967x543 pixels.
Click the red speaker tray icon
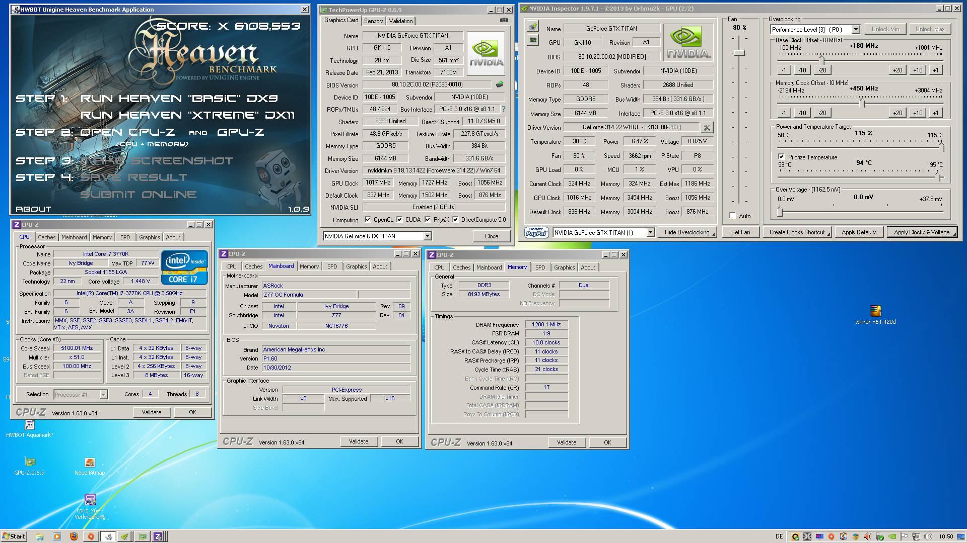867,536
